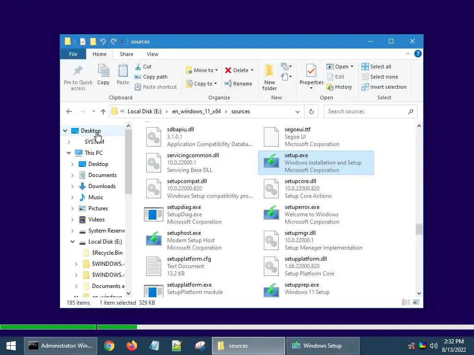Click Copy path in the ribbon
The height and width of the screenshot is (355, 474).
[151, 77]
